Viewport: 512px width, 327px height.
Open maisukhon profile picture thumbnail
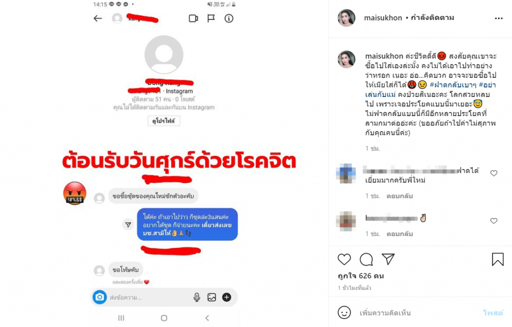coord(346,18)
